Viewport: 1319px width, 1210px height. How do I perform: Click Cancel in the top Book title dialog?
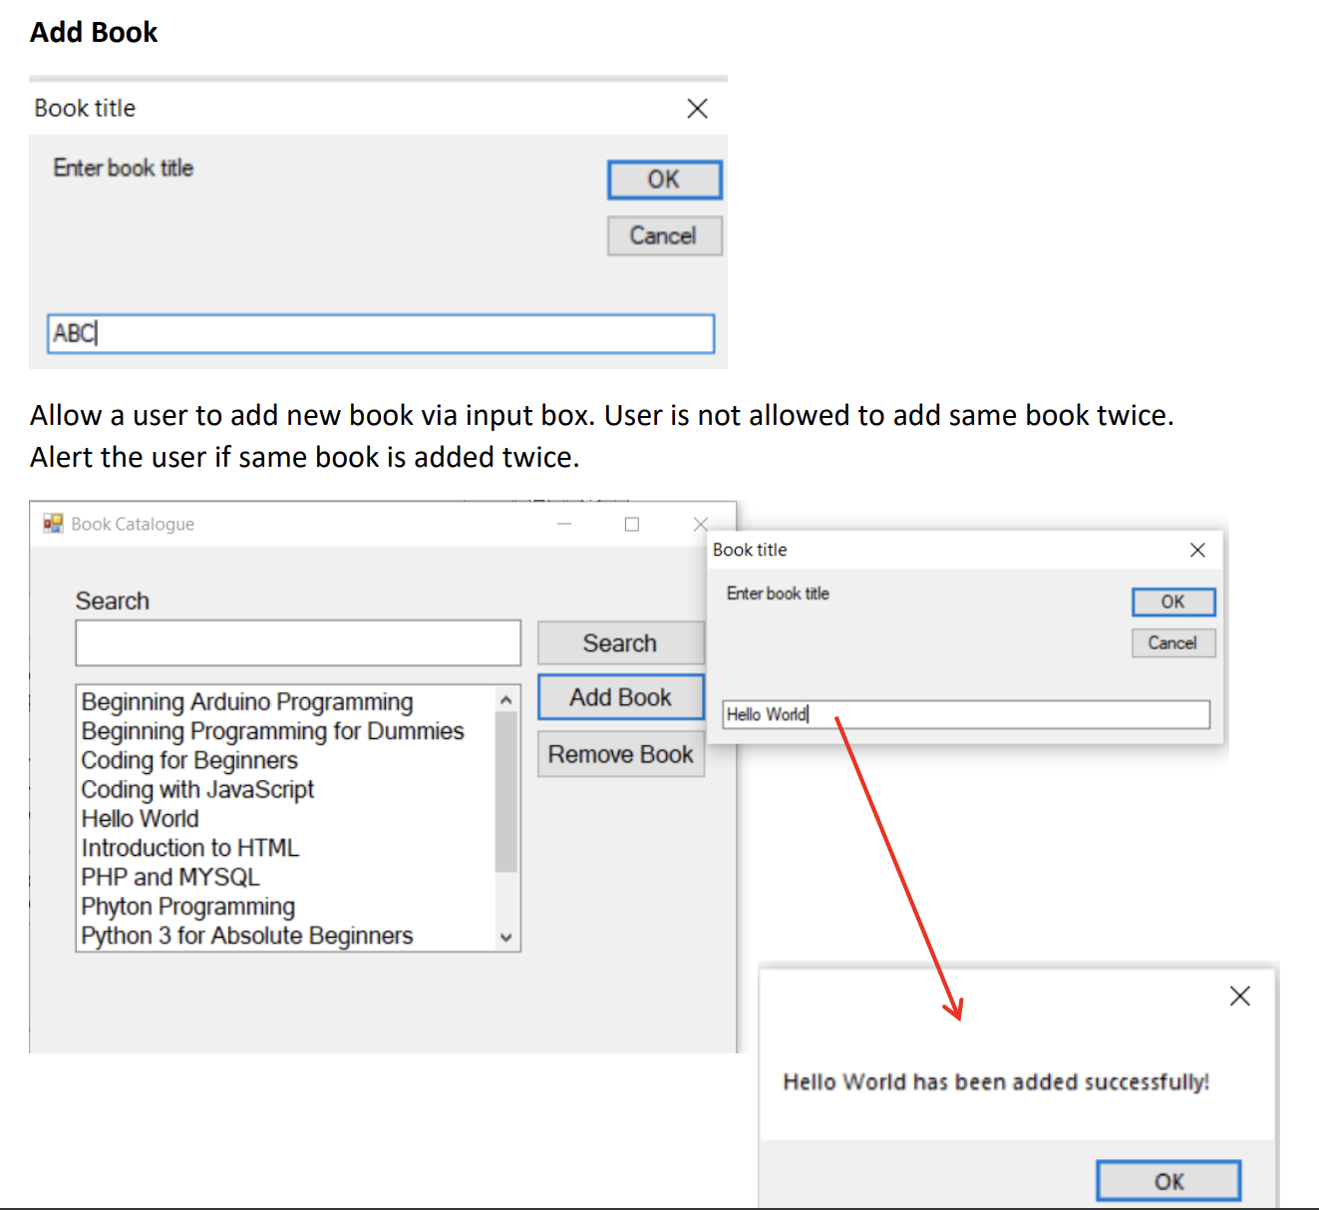coord(664,235)
